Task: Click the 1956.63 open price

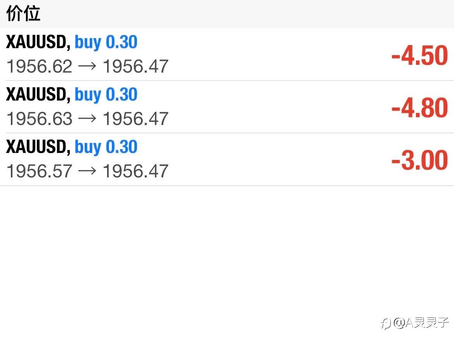Action: click(40, 119)
